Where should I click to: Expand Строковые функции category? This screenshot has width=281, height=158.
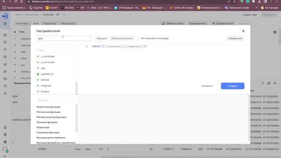click(x=48, y=133)
